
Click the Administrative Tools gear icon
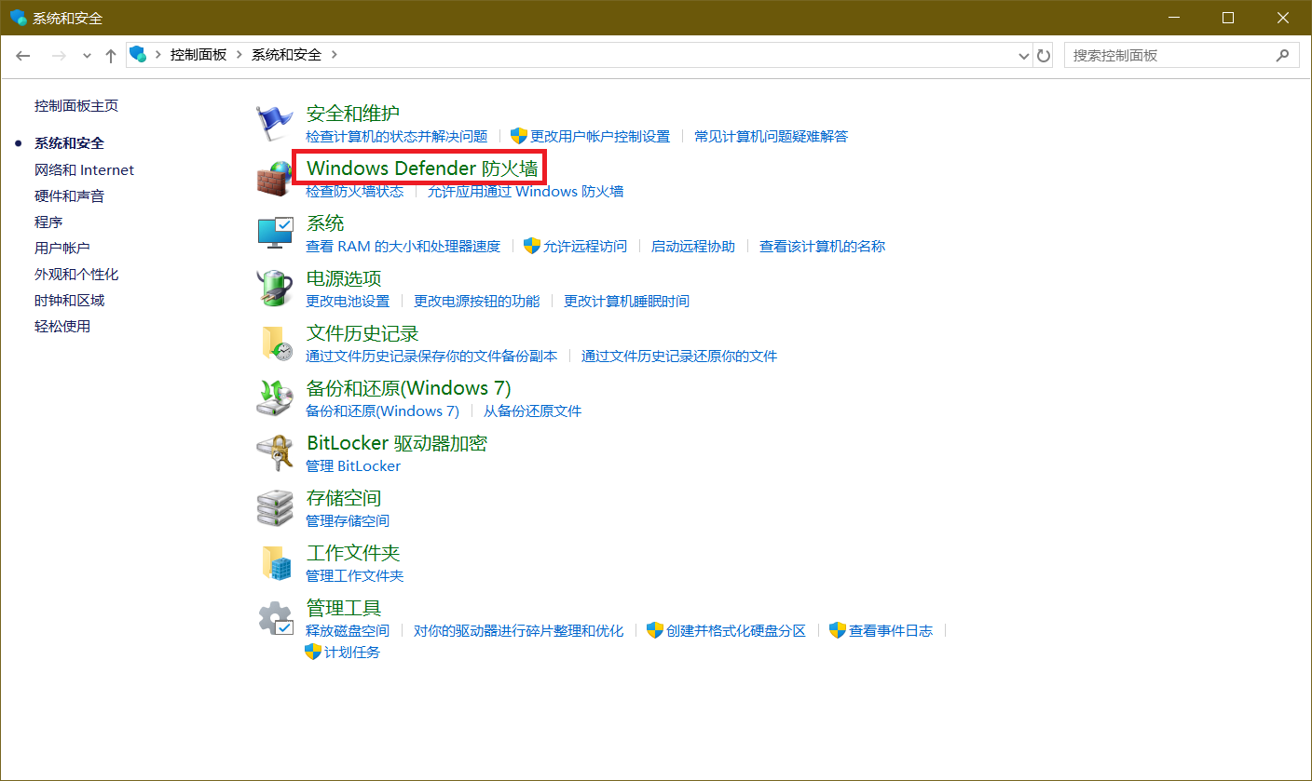[x=275, y=617]
